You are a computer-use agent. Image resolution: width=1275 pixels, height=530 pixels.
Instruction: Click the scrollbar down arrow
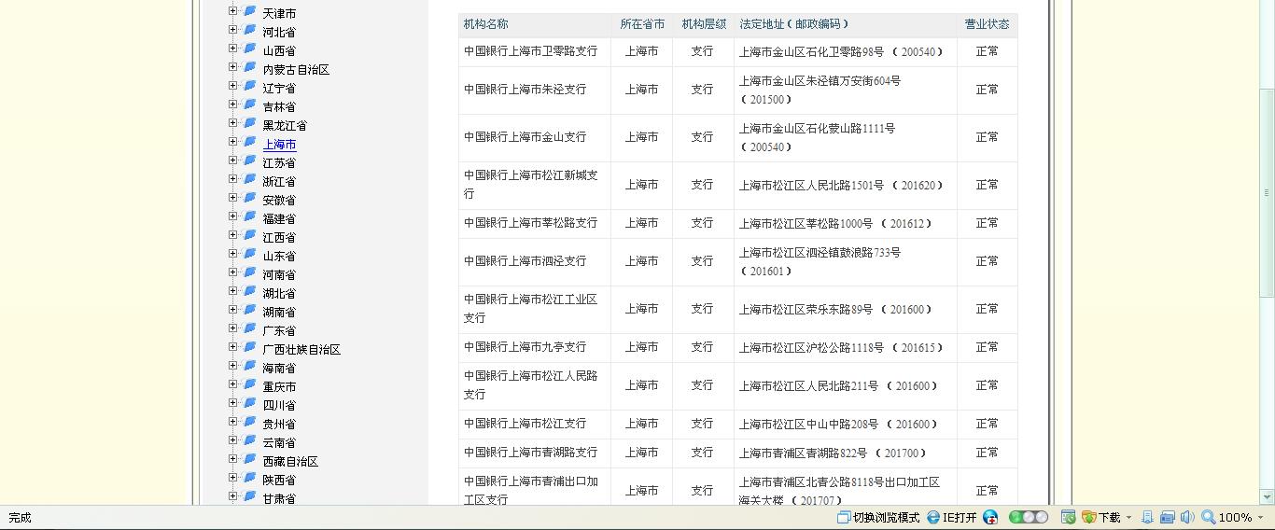pos(1267,497)
